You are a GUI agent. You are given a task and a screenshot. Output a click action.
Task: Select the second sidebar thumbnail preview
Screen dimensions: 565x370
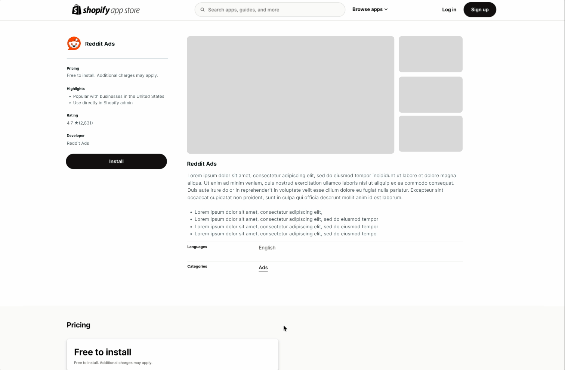(430, 94)
